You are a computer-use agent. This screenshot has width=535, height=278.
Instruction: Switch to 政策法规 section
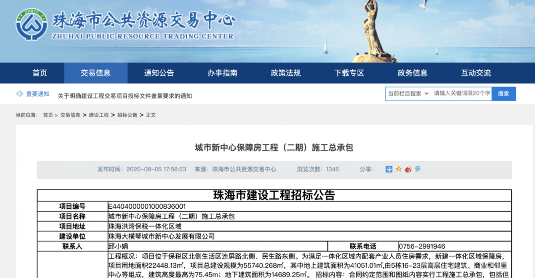click(x=286, y=73)
